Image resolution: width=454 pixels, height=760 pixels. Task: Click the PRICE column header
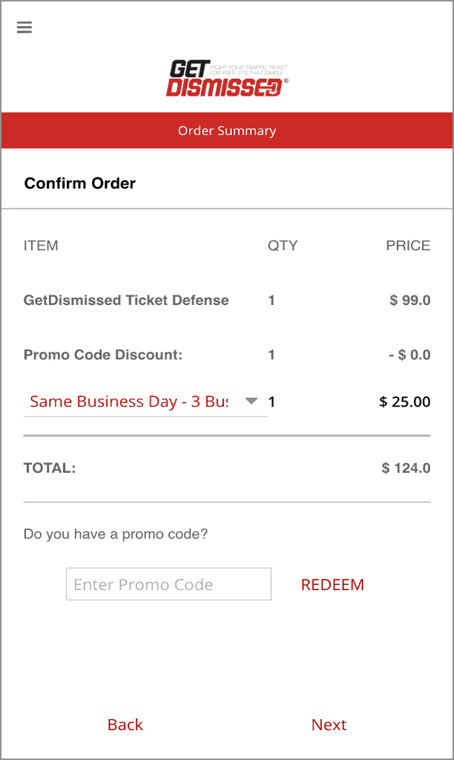[408, 246]
